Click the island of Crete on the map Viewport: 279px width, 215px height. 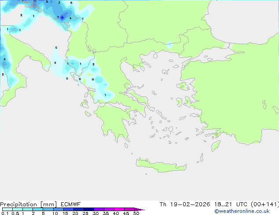point(161,165)
